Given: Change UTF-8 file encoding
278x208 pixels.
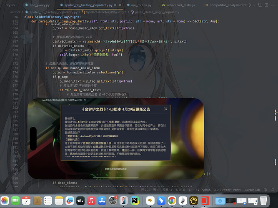Looking at the screenshot, I should (180, 190).
